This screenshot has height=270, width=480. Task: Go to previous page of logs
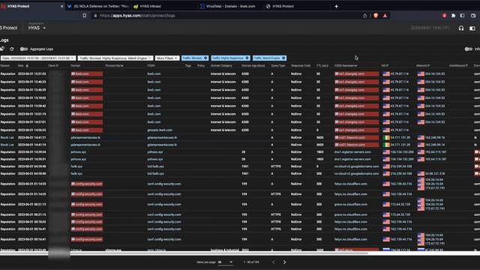pos(273,262)
